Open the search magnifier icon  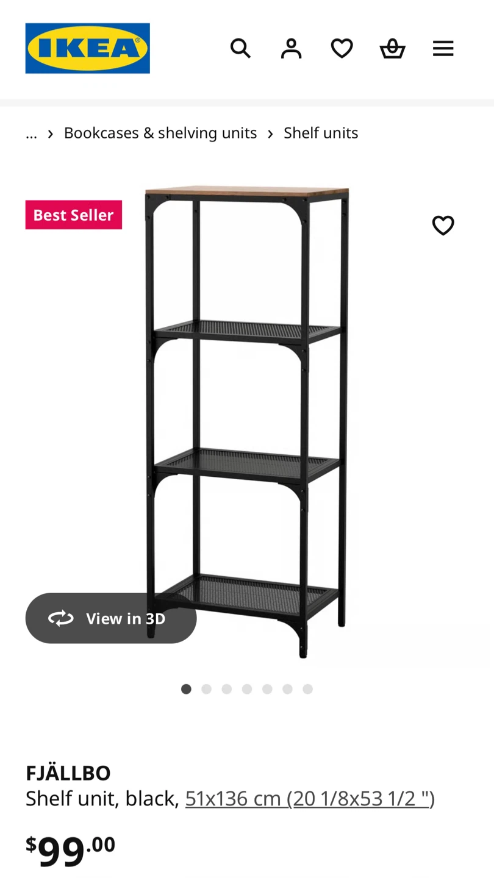240,48
